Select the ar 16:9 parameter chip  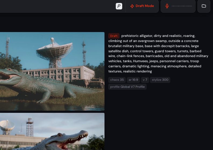(133, 80)
